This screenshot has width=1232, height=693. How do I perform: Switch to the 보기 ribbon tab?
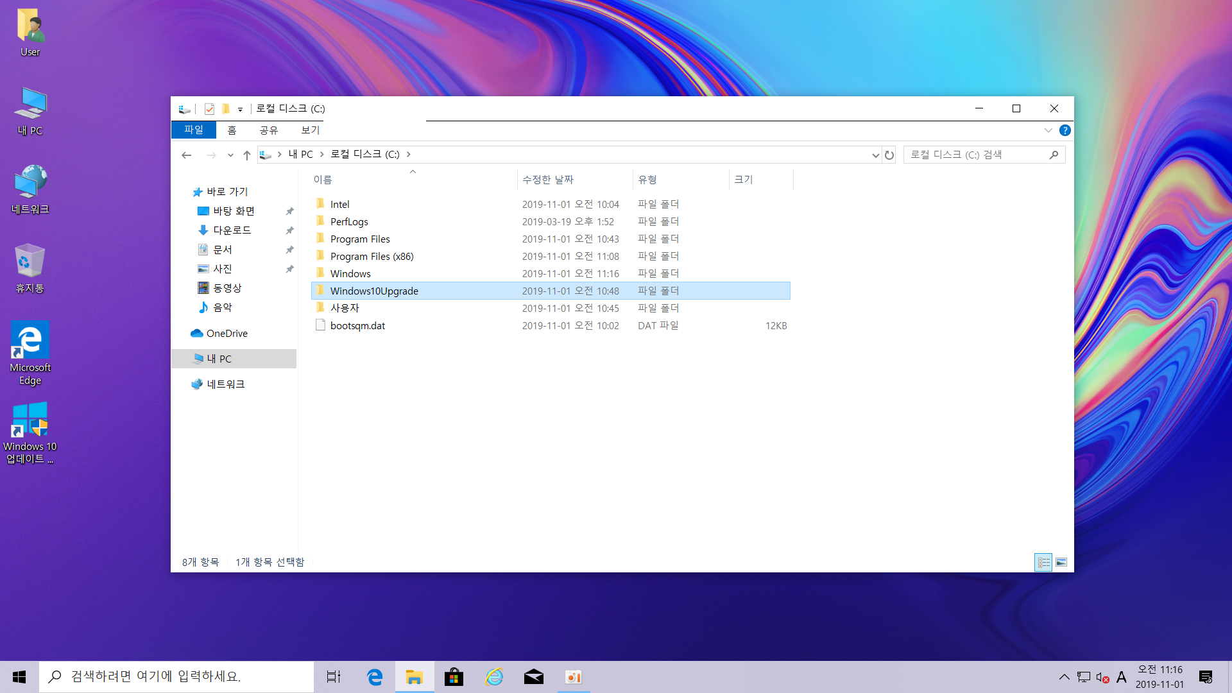click(x=310, y=130)
